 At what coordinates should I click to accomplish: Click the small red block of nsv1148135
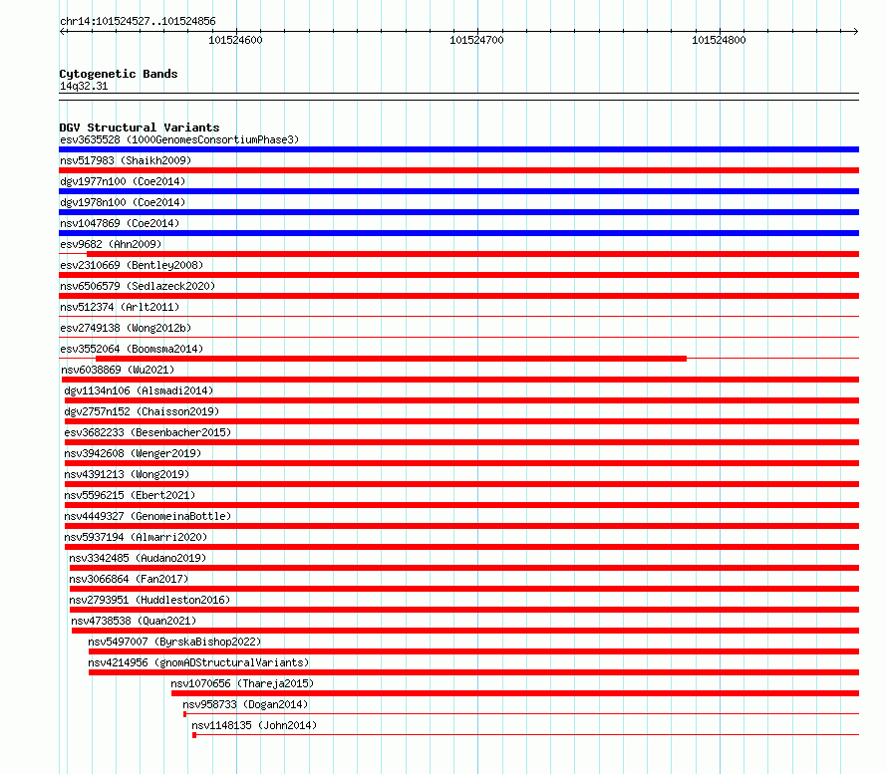click(x=194, y=735)
